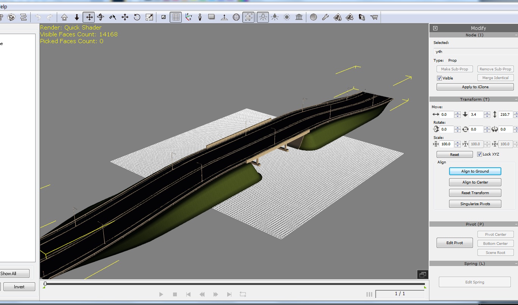Click the Reset Transform button

click(475, 193)
